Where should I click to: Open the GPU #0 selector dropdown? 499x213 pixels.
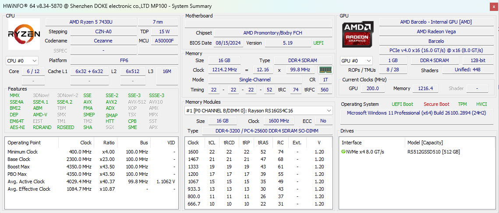(356, 61)
